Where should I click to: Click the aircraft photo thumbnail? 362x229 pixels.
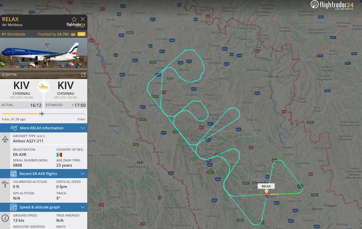click(x=44, y=58)
